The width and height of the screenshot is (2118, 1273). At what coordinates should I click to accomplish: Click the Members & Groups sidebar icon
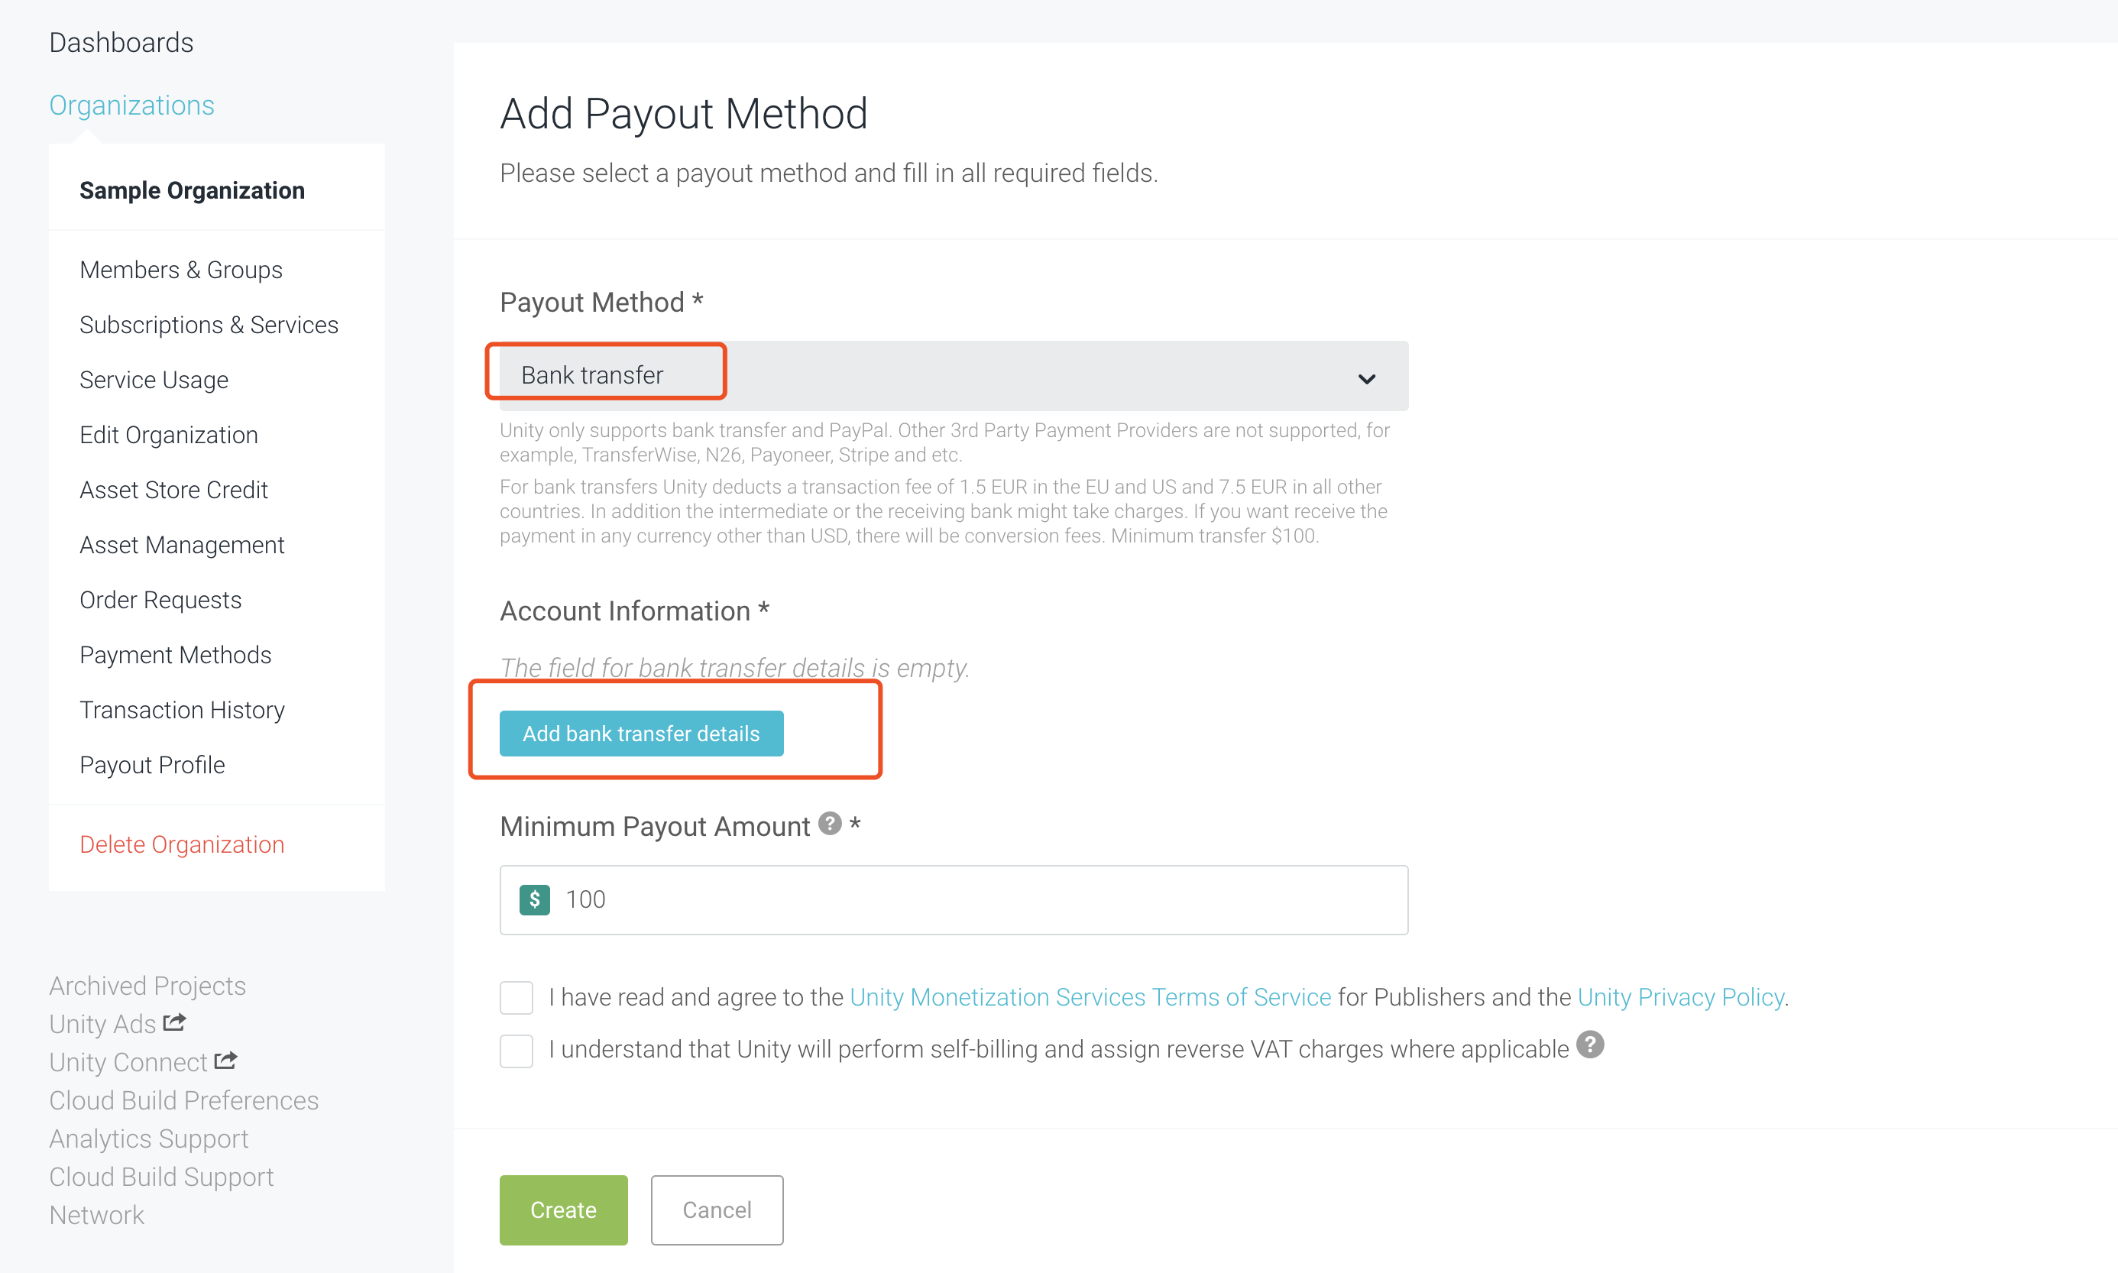(x=180, y=270)
